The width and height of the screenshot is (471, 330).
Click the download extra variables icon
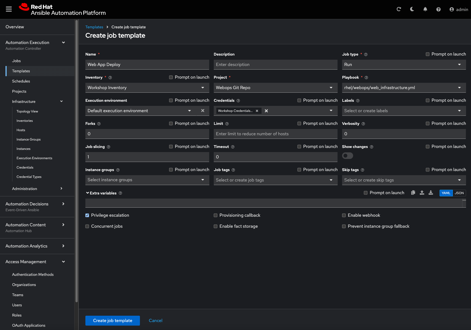(431, 193)
